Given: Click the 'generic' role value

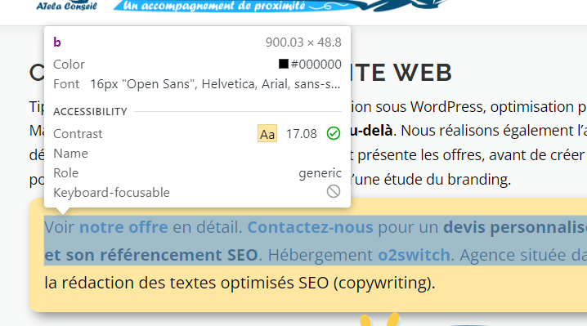Looking at the screenshot, I should point(320,173).
